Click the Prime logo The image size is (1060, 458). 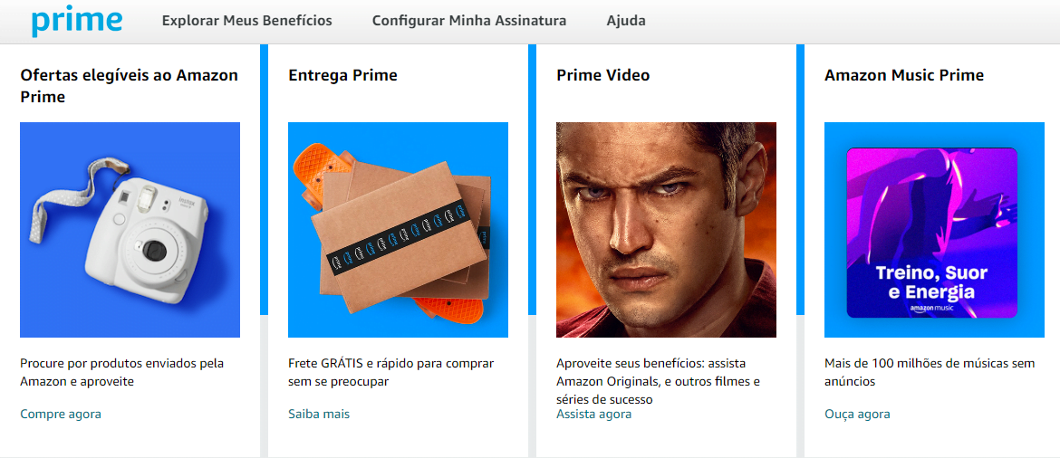[76, 20]
